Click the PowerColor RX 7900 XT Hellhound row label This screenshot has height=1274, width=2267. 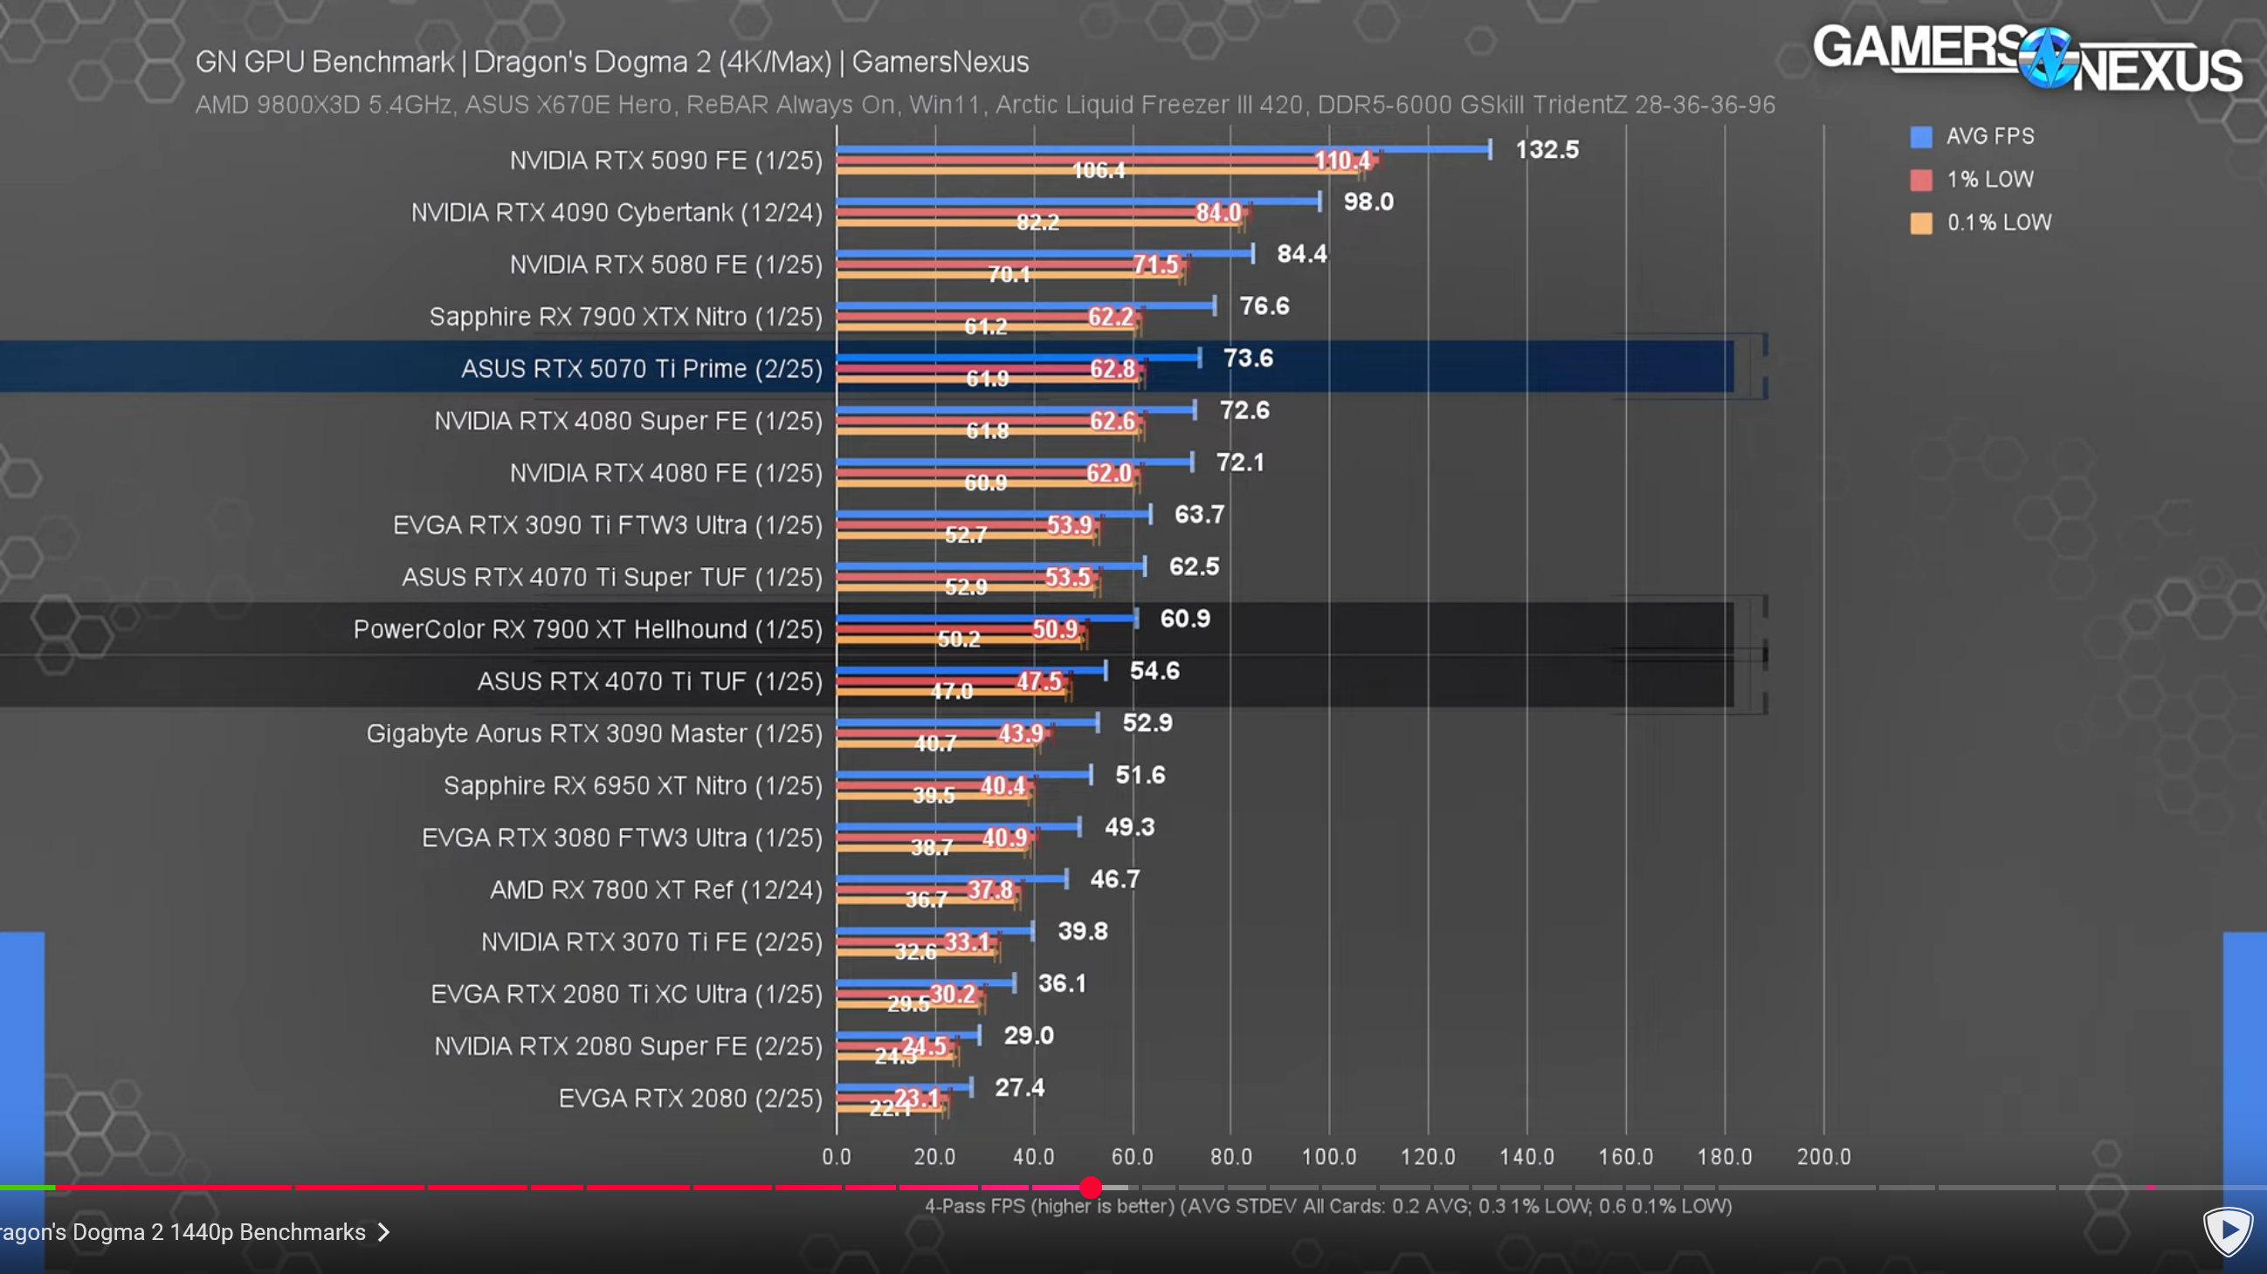[587, 629]
